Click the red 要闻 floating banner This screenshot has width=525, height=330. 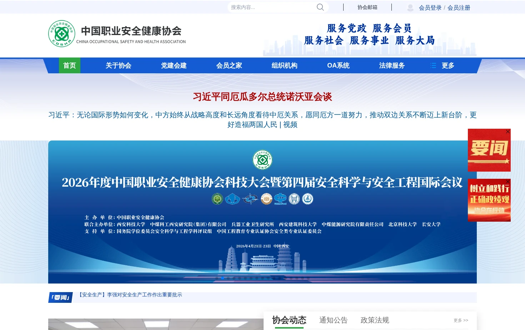[489, 150]
